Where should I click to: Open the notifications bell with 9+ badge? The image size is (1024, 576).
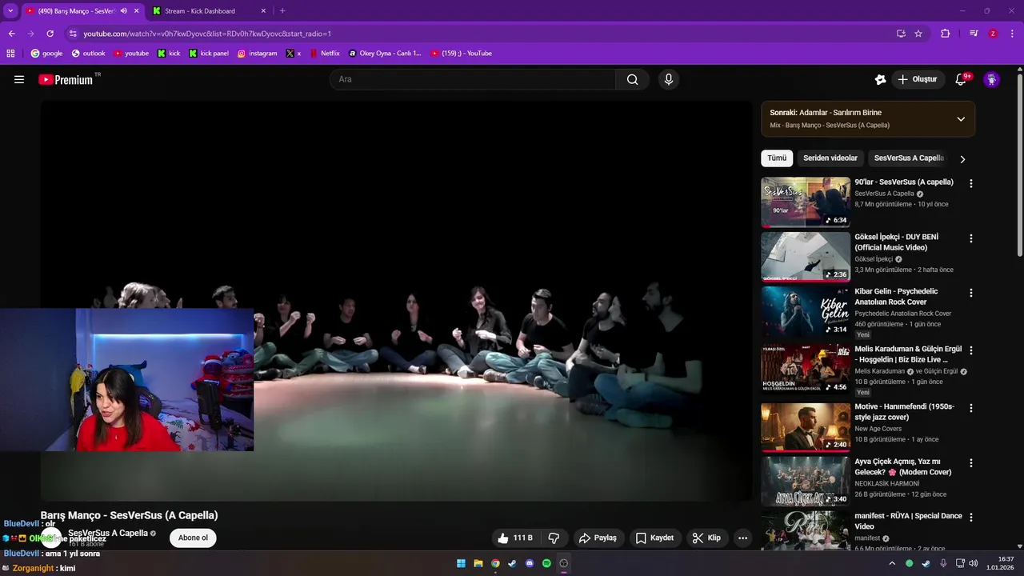[962, 79]
